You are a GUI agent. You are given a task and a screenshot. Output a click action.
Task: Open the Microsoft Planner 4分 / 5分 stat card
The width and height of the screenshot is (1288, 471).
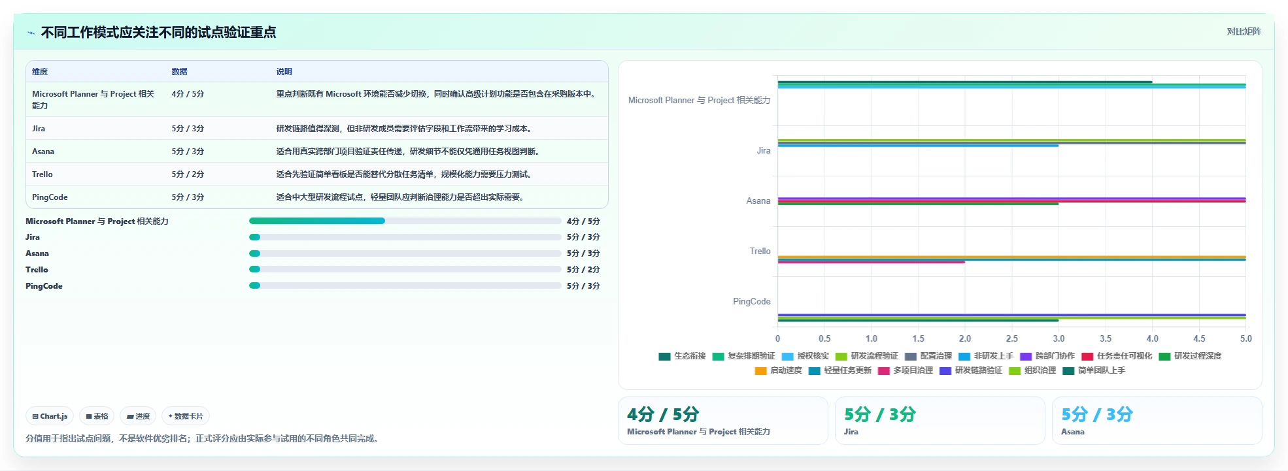(x=723, y=421)
